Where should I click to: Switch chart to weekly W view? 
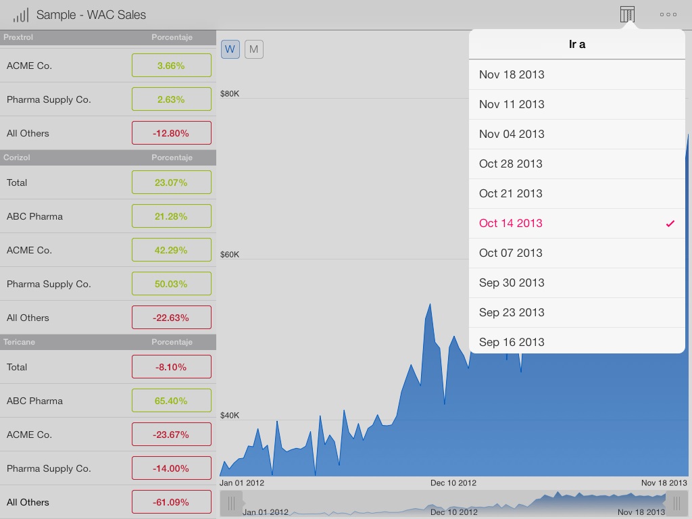(x=230, y=49)
